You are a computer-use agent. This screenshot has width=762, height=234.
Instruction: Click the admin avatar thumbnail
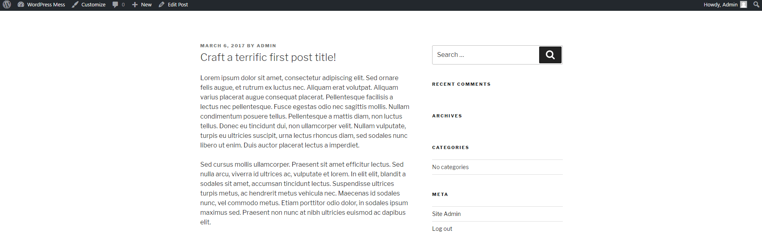tap(744, 5)
